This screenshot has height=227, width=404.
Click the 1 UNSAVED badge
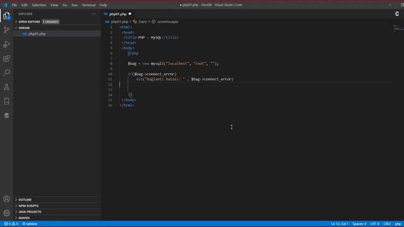click(50, 22)
